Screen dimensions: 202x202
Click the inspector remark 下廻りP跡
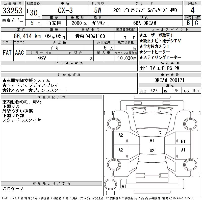(x=13, y=116)
